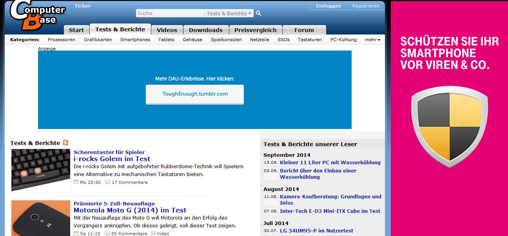The width and height of the screenshot is (508, 236).
Task: Open the Videos tab
Action: pos(167,30)
